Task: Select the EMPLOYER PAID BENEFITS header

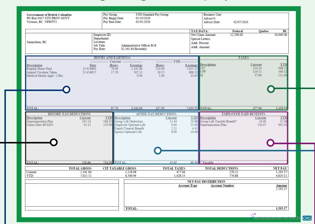Action: point(243,114)
